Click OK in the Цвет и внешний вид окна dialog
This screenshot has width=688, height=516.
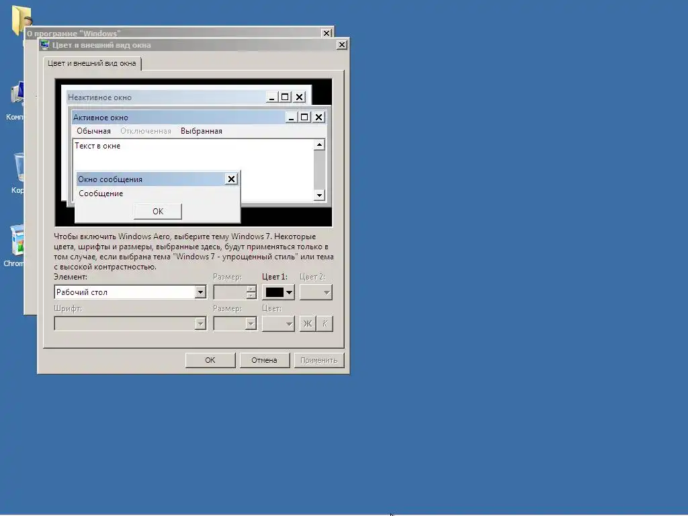click(x=210, y=360)
